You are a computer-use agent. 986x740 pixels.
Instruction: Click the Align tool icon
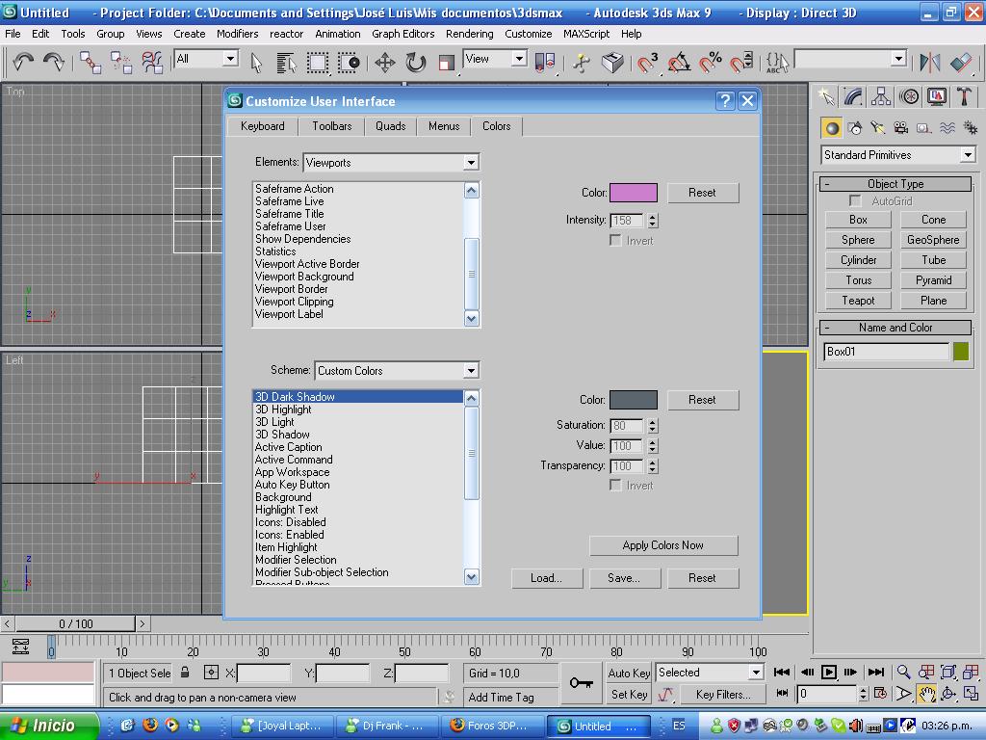pos(961,63)
